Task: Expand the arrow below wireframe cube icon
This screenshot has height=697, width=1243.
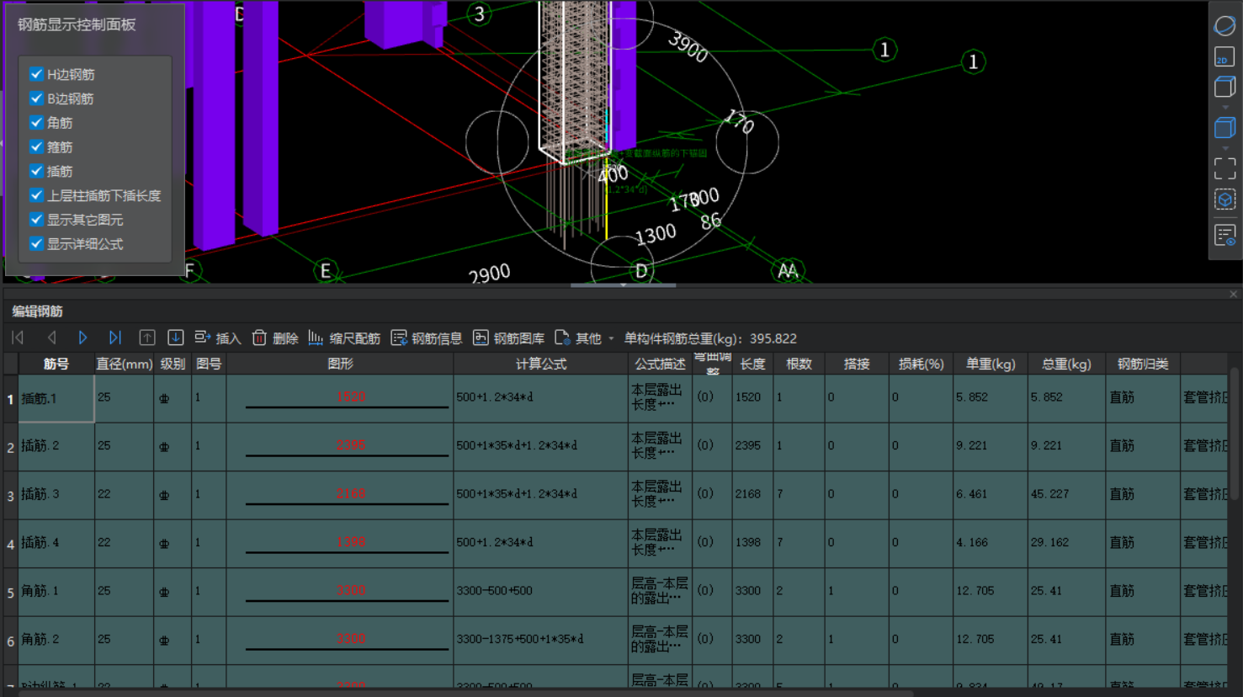Action: 1225,107
